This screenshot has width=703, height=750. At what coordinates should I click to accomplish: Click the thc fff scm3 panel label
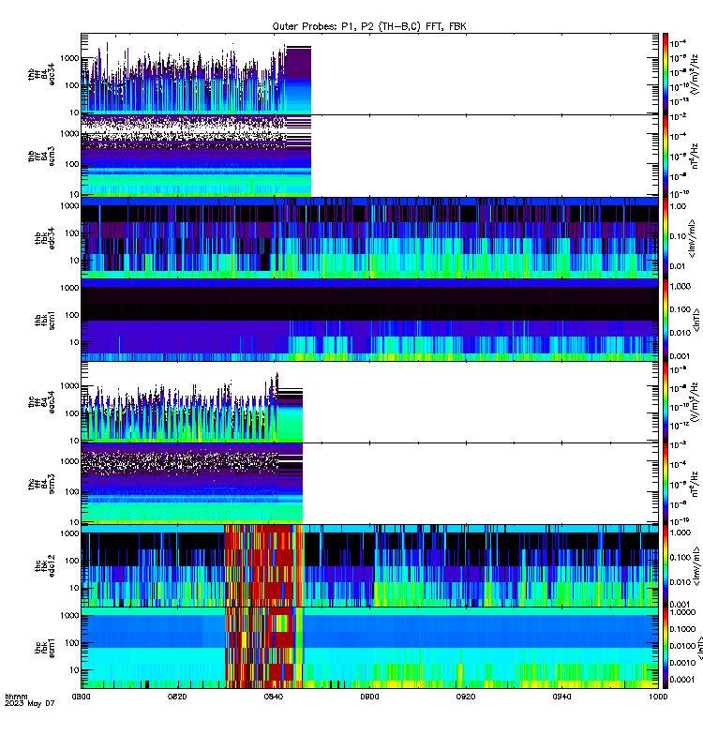[41, 484]
